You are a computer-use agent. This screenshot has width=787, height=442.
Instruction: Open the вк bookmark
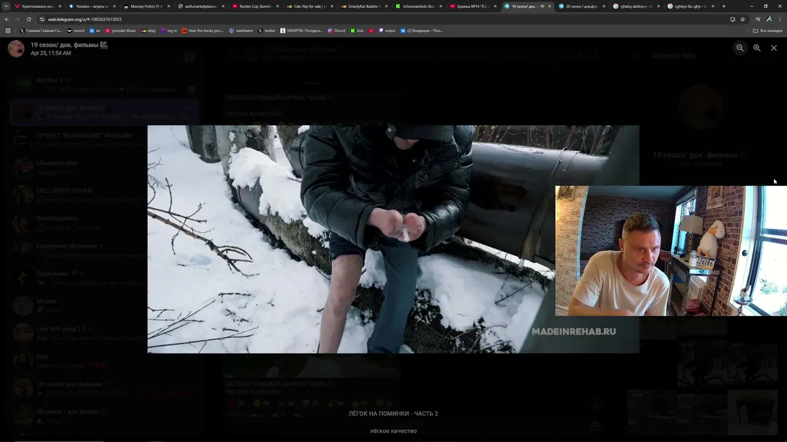pos(95,30)
